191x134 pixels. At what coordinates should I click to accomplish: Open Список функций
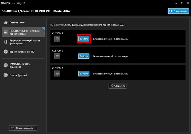pyautogui.click(x=23, y=75)
